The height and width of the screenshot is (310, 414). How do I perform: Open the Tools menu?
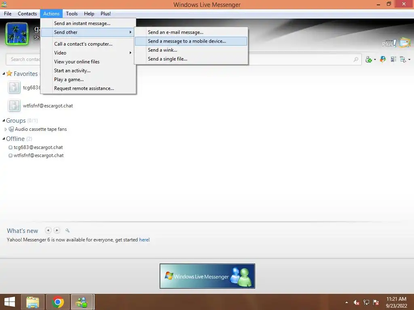click(x=72, y=14)
